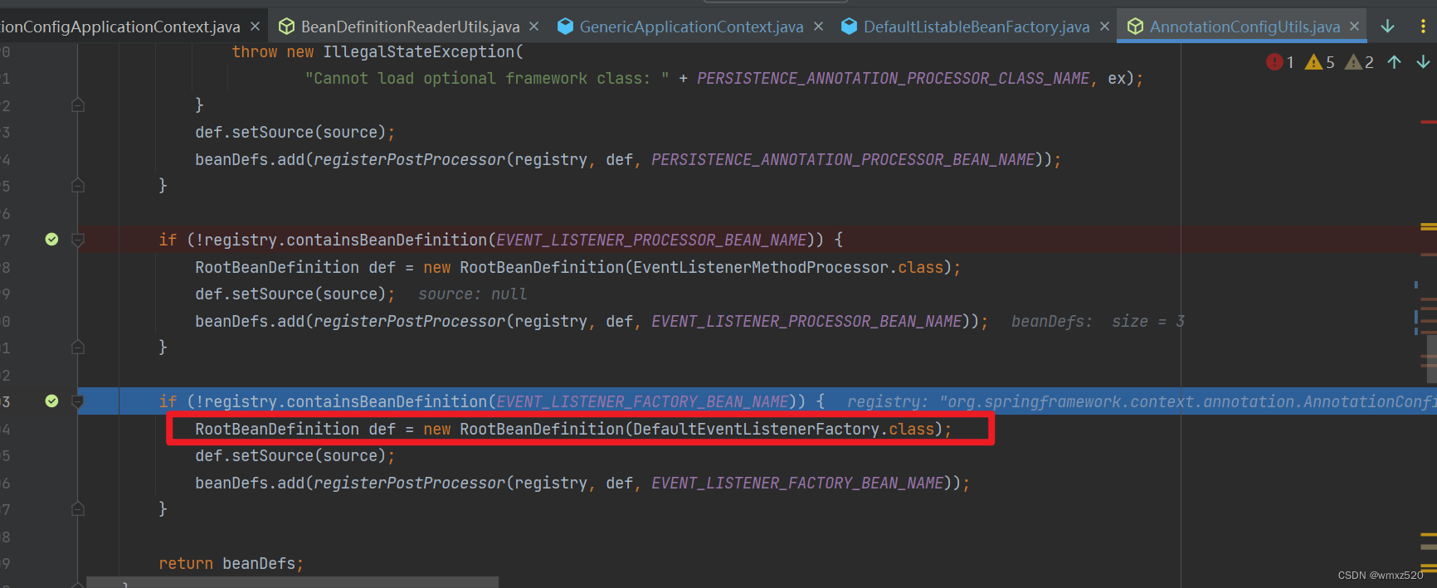
Task: Fold marker after PERSISTENCE beanDefs.add line
Action: (78, 186)
